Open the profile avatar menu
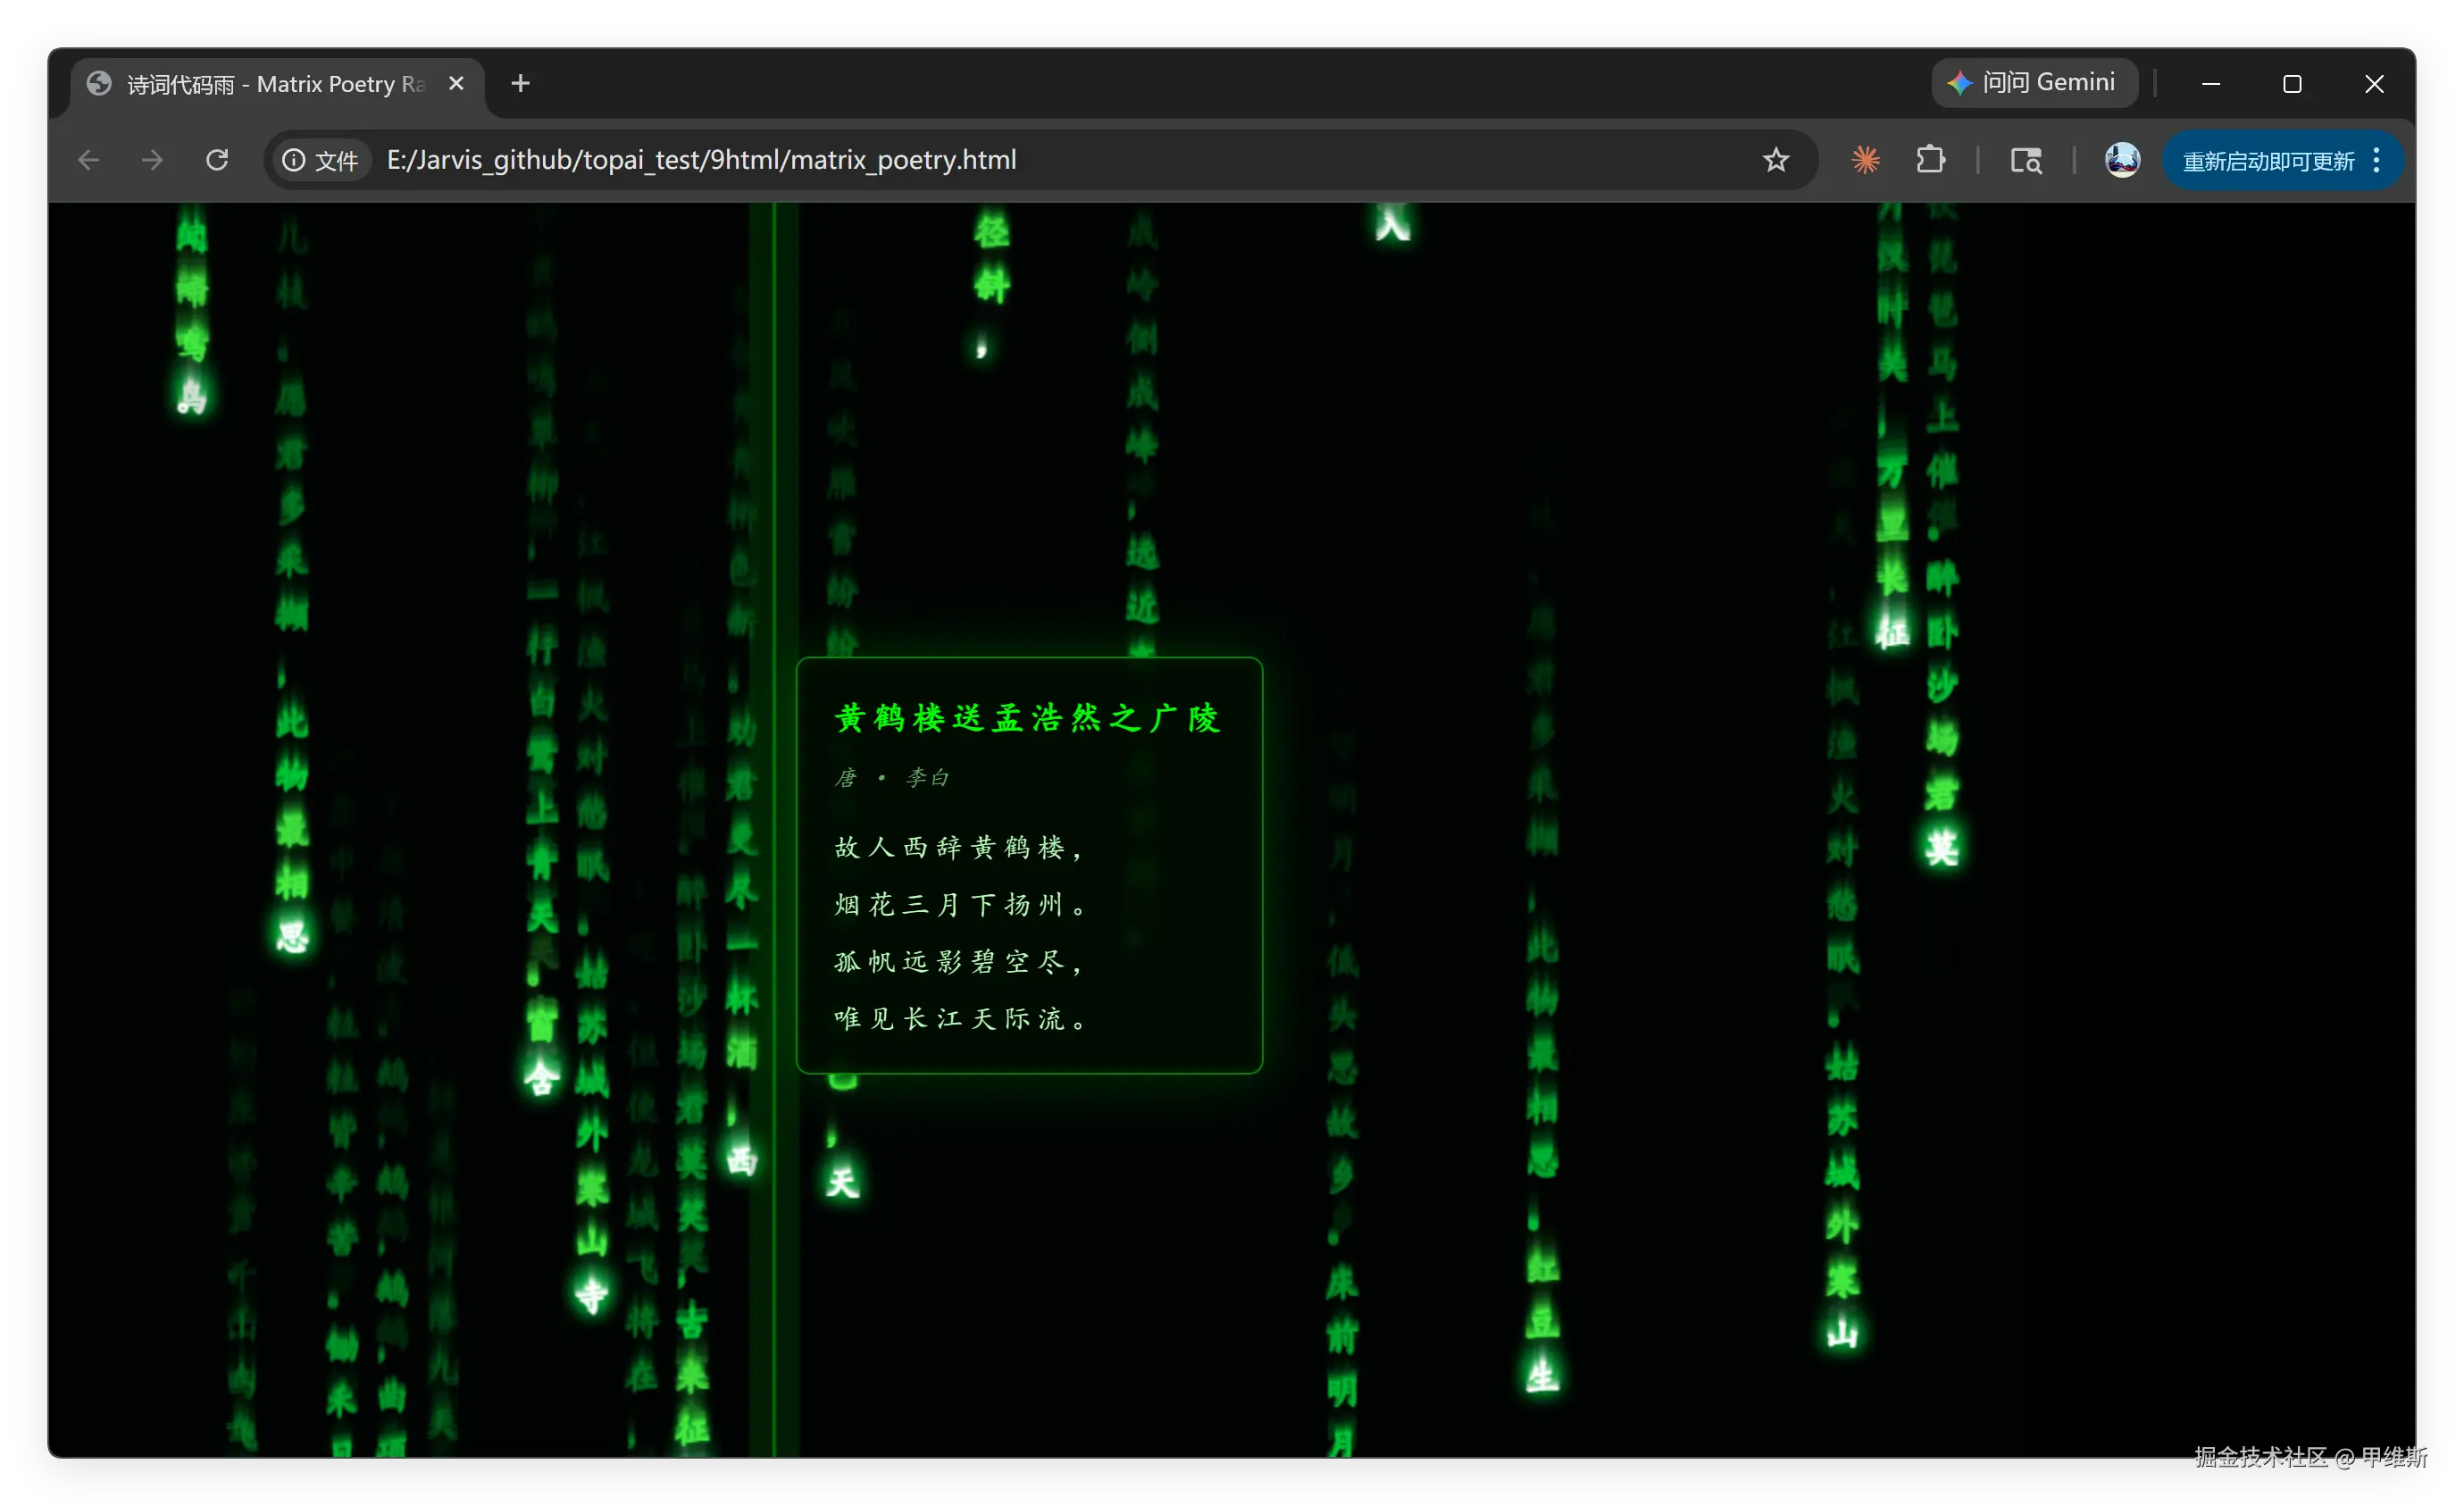This screenshot has height=1506, width=2464. point(2122,160)
